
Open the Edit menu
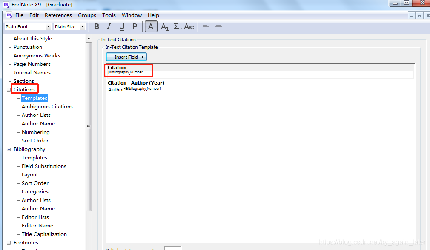[34, 15]
